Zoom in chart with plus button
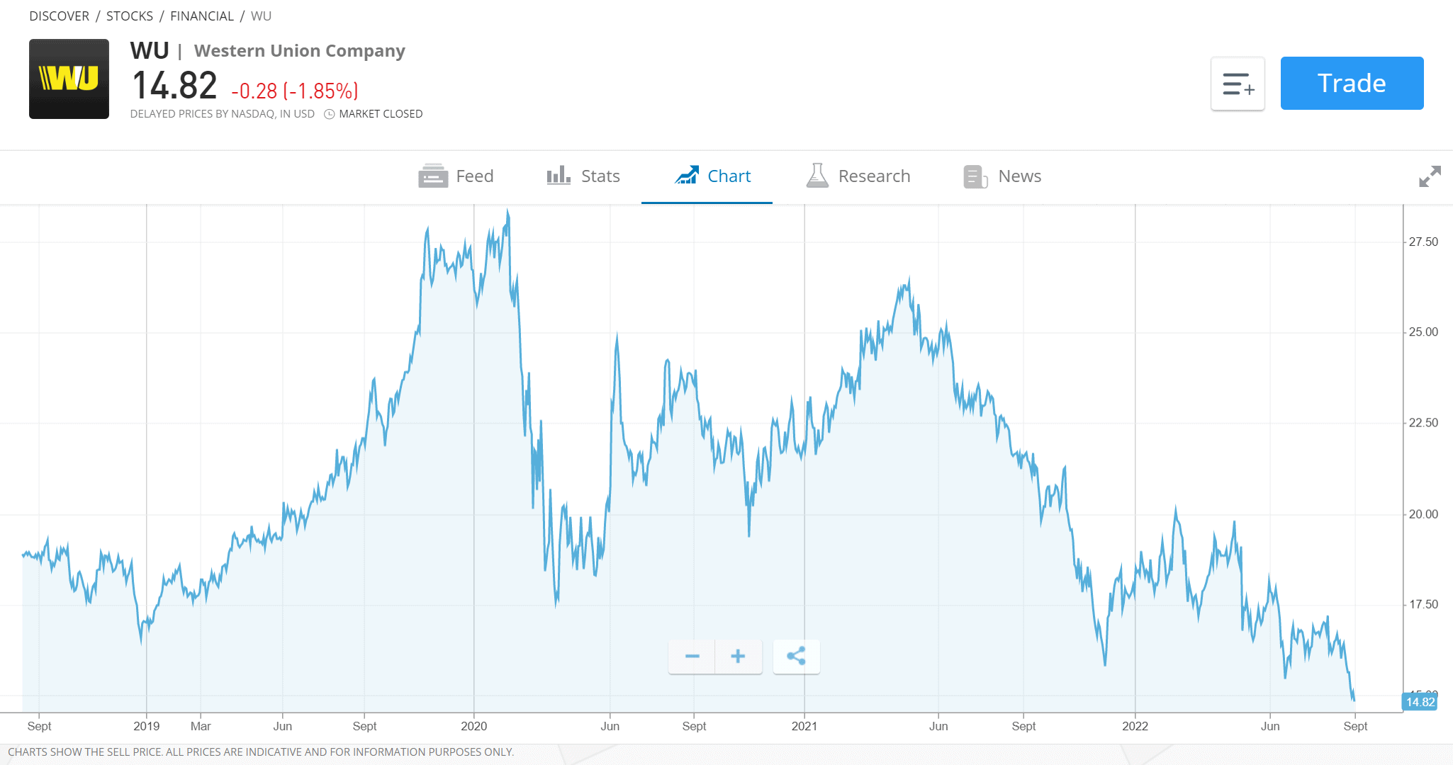This screenshot has height=765, width=1453. (x=739, y=656)
